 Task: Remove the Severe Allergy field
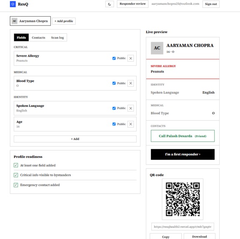[x=130, y=58]
